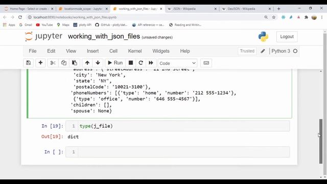Open the Kernel menu

pyautogui.click(x=135, y=51)
